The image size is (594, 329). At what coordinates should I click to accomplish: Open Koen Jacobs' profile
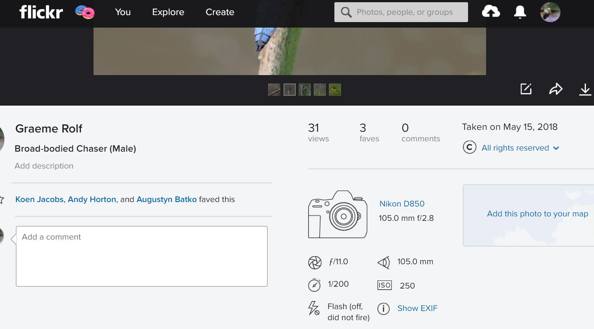coord(39,199)
